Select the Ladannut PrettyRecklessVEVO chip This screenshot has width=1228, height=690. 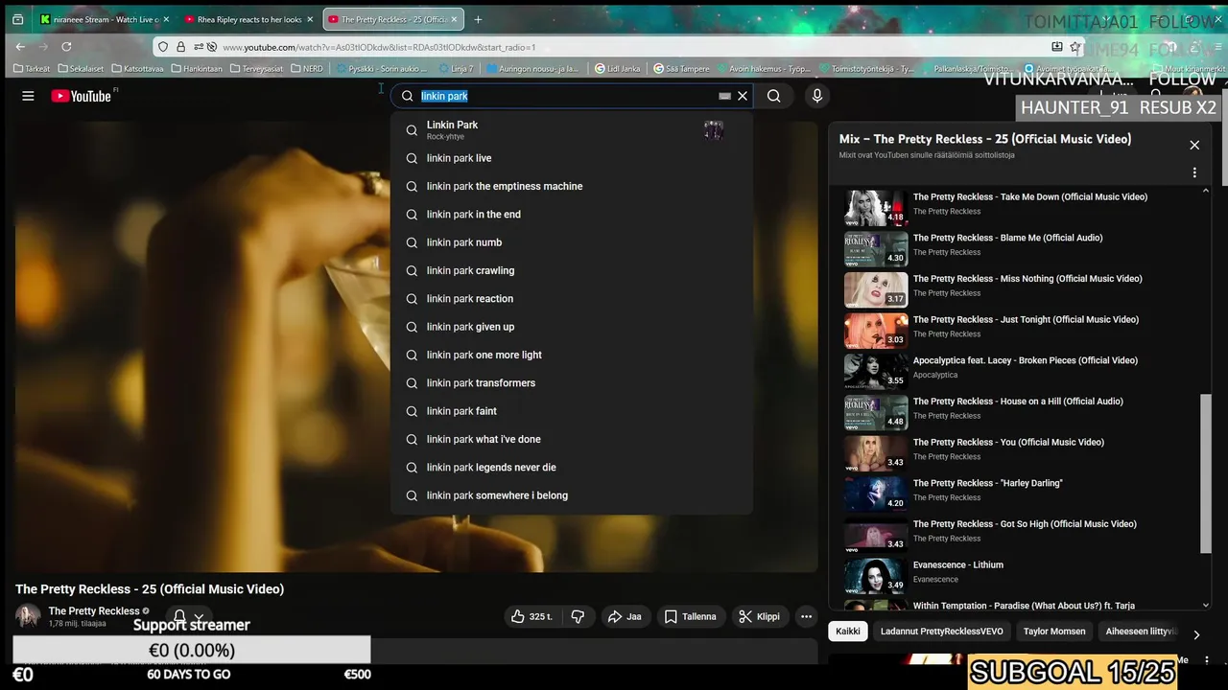[942, 632]
